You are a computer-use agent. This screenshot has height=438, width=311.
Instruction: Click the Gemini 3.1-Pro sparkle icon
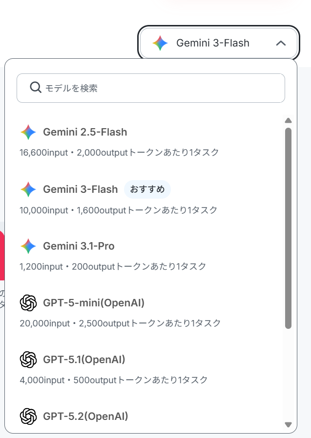pyautogui.click(x=28, y=246)
